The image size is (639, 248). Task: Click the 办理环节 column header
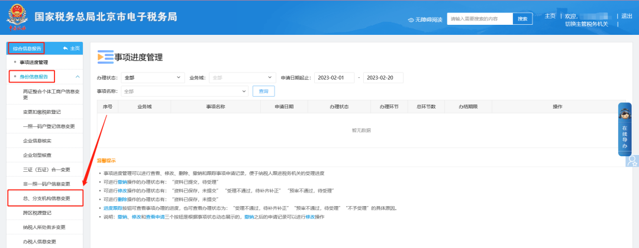pyautogui.click(x=389, y=106)
